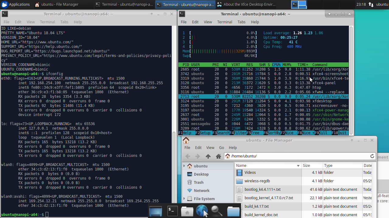Image resolution: width=389 pixels, height=218 pixels.
Task: Open the Tabs menu in htop terminal
Action: tap(241, 22)
